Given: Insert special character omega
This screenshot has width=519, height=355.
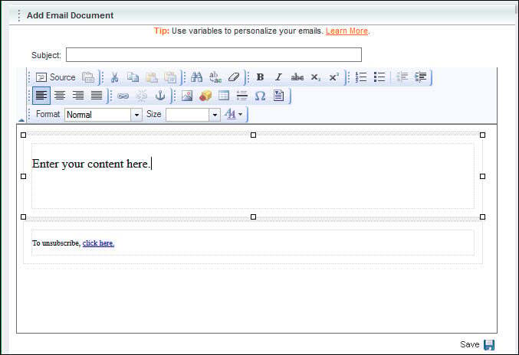Looking at the screenshot, I should click(x=260, y=96).
